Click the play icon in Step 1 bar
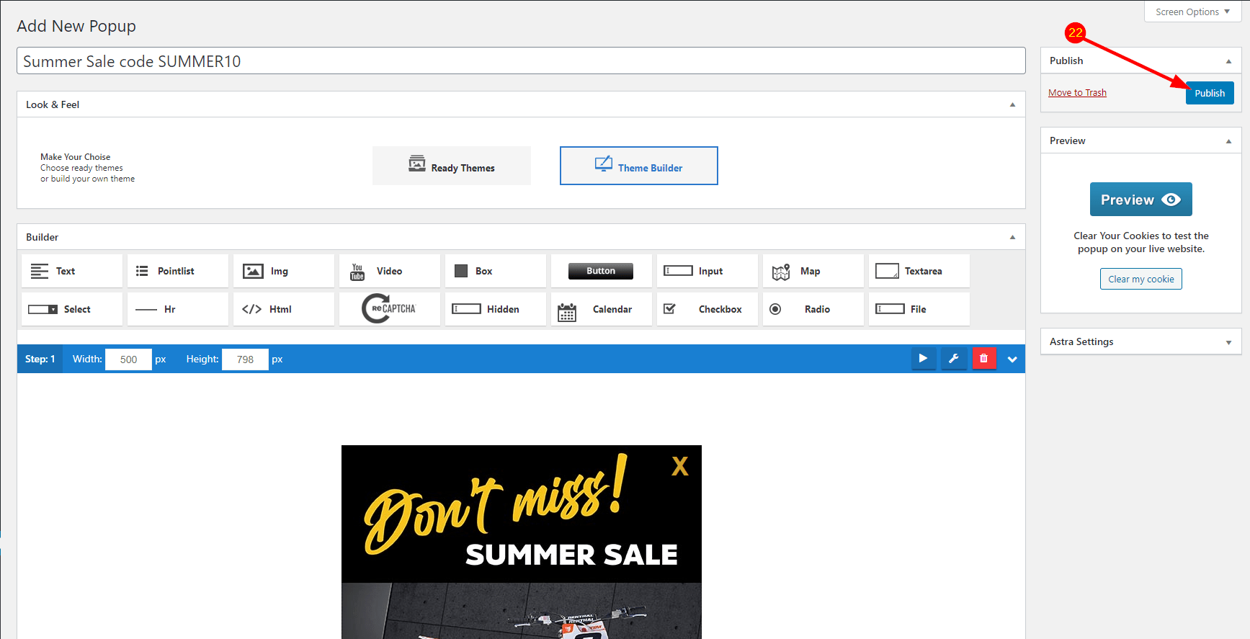The image size is (1250, 639). [923, 358]
